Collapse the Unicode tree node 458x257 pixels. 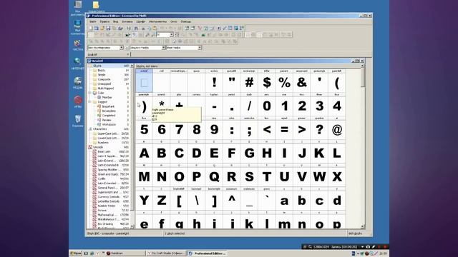click(x=90, y=147)
